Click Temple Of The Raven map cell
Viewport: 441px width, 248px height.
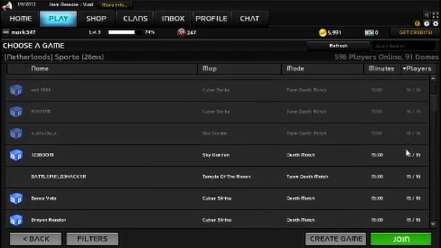coord(227,176)
